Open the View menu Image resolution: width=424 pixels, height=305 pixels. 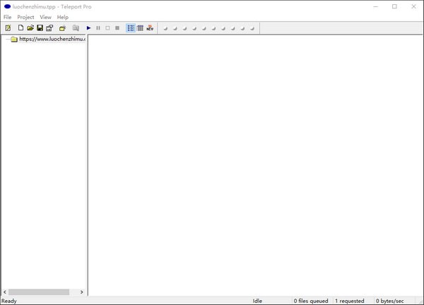45,17
